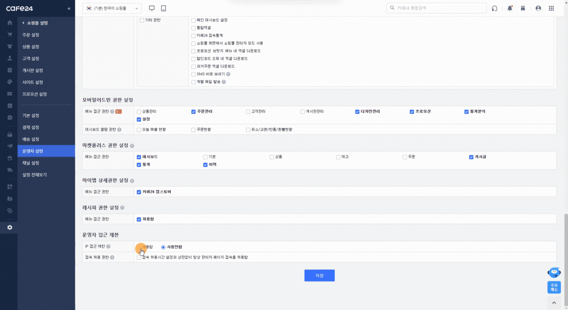This screenshot has height=310, width=568.
Task: Click the 카페24 통합검색 search field
Action: [436, 8]
